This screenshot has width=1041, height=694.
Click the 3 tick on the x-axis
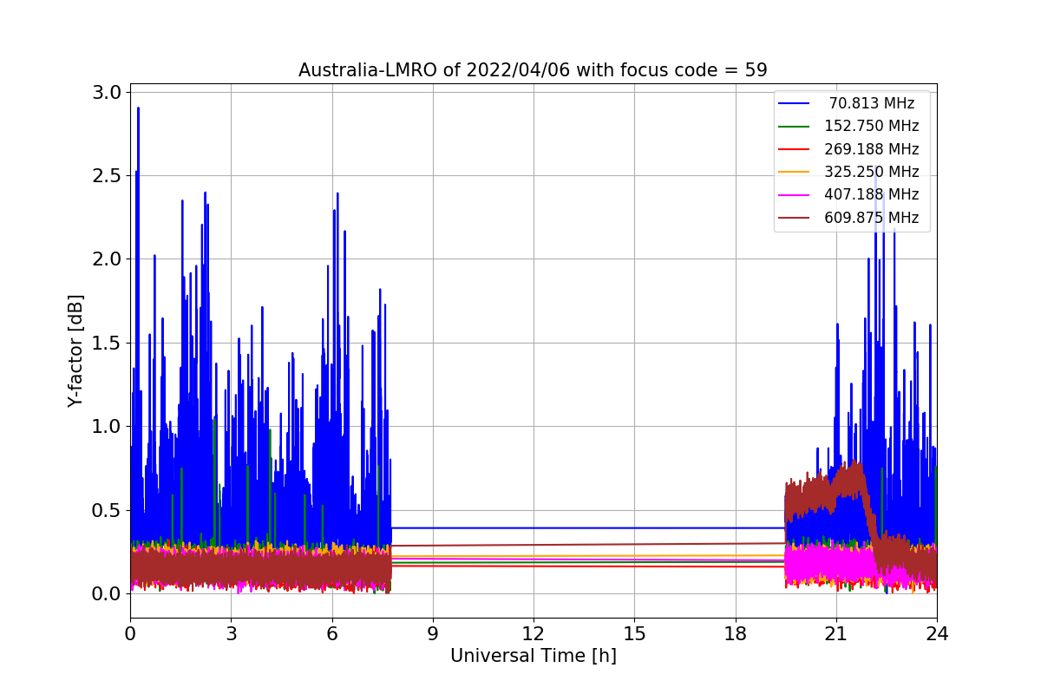point(231,633)
